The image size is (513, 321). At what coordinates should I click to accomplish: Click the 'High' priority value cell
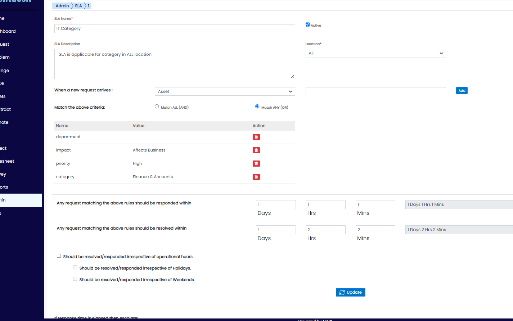tap(137, 163)
